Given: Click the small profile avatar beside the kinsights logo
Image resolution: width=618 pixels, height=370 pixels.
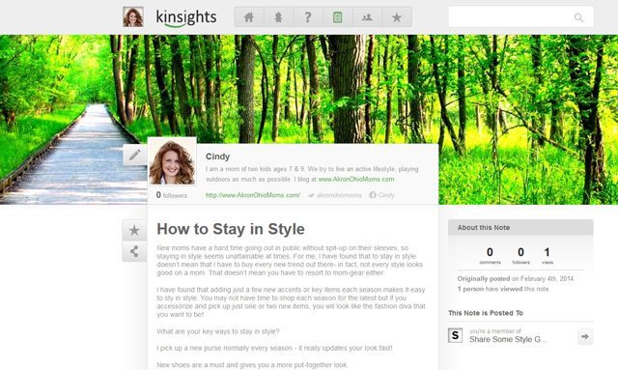Looking at the screenshot, I should (133, 17).
